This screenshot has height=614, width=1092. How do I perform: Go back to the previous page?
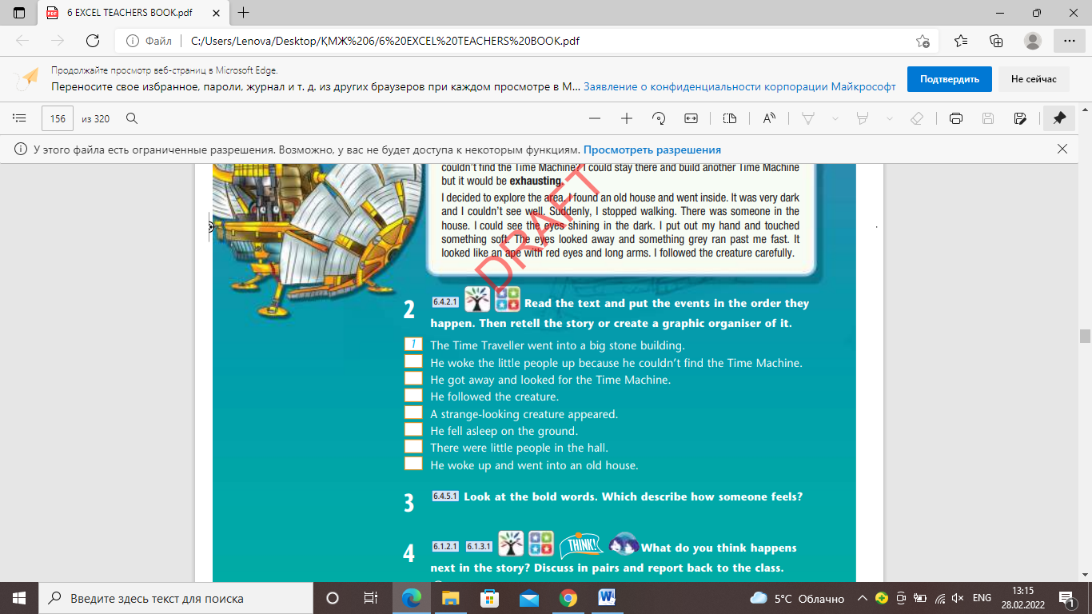[22, 41]
